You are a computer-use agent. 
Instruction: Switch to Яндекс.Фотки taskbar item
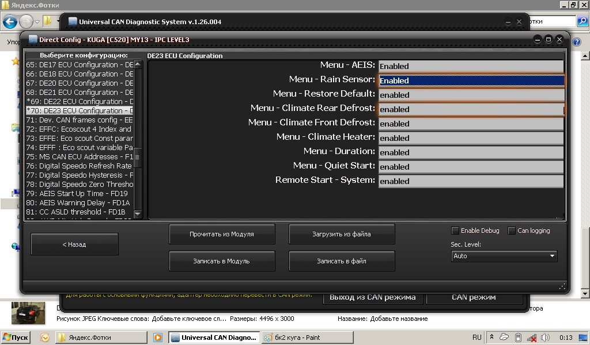[x=101, y=338]
